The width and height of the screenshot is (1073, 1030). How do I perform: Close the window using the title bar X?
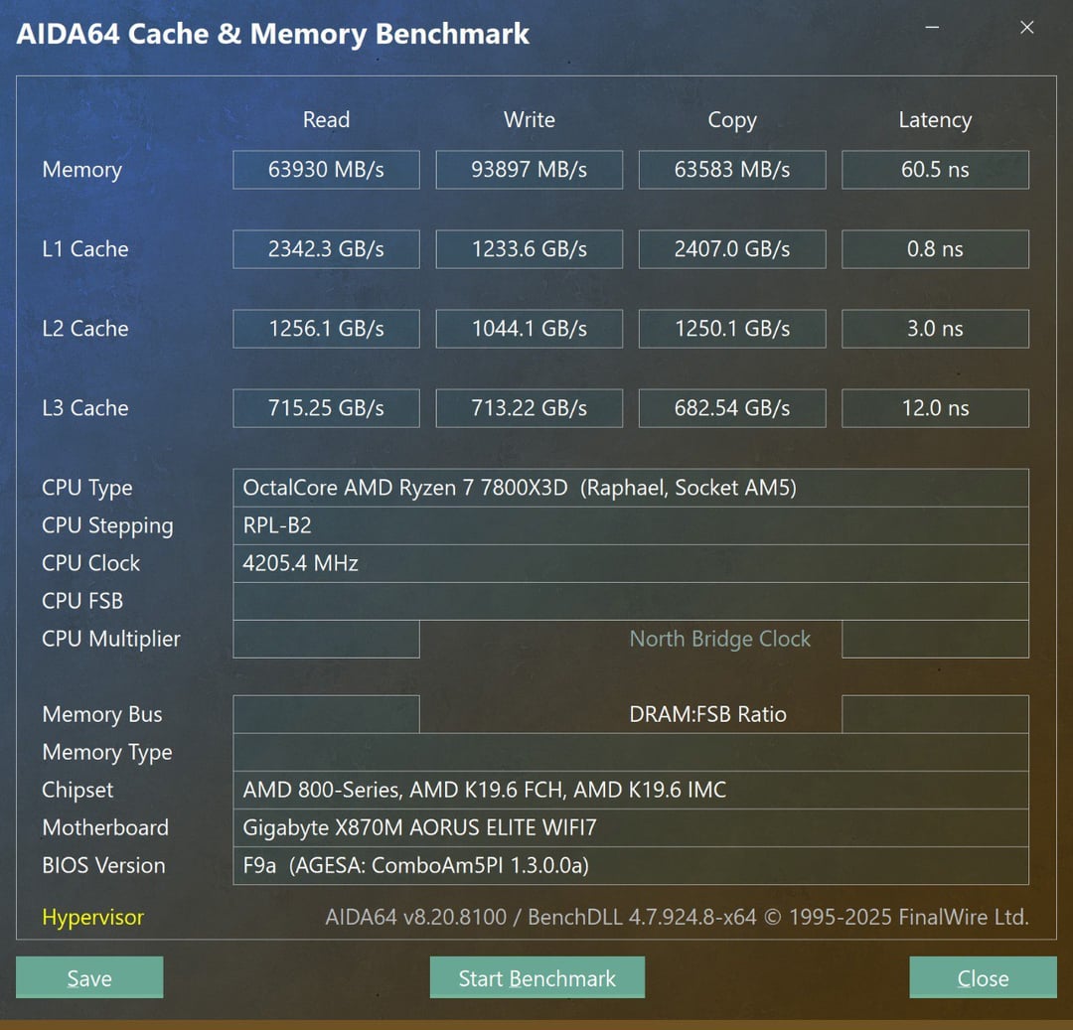pos(1027,28)
